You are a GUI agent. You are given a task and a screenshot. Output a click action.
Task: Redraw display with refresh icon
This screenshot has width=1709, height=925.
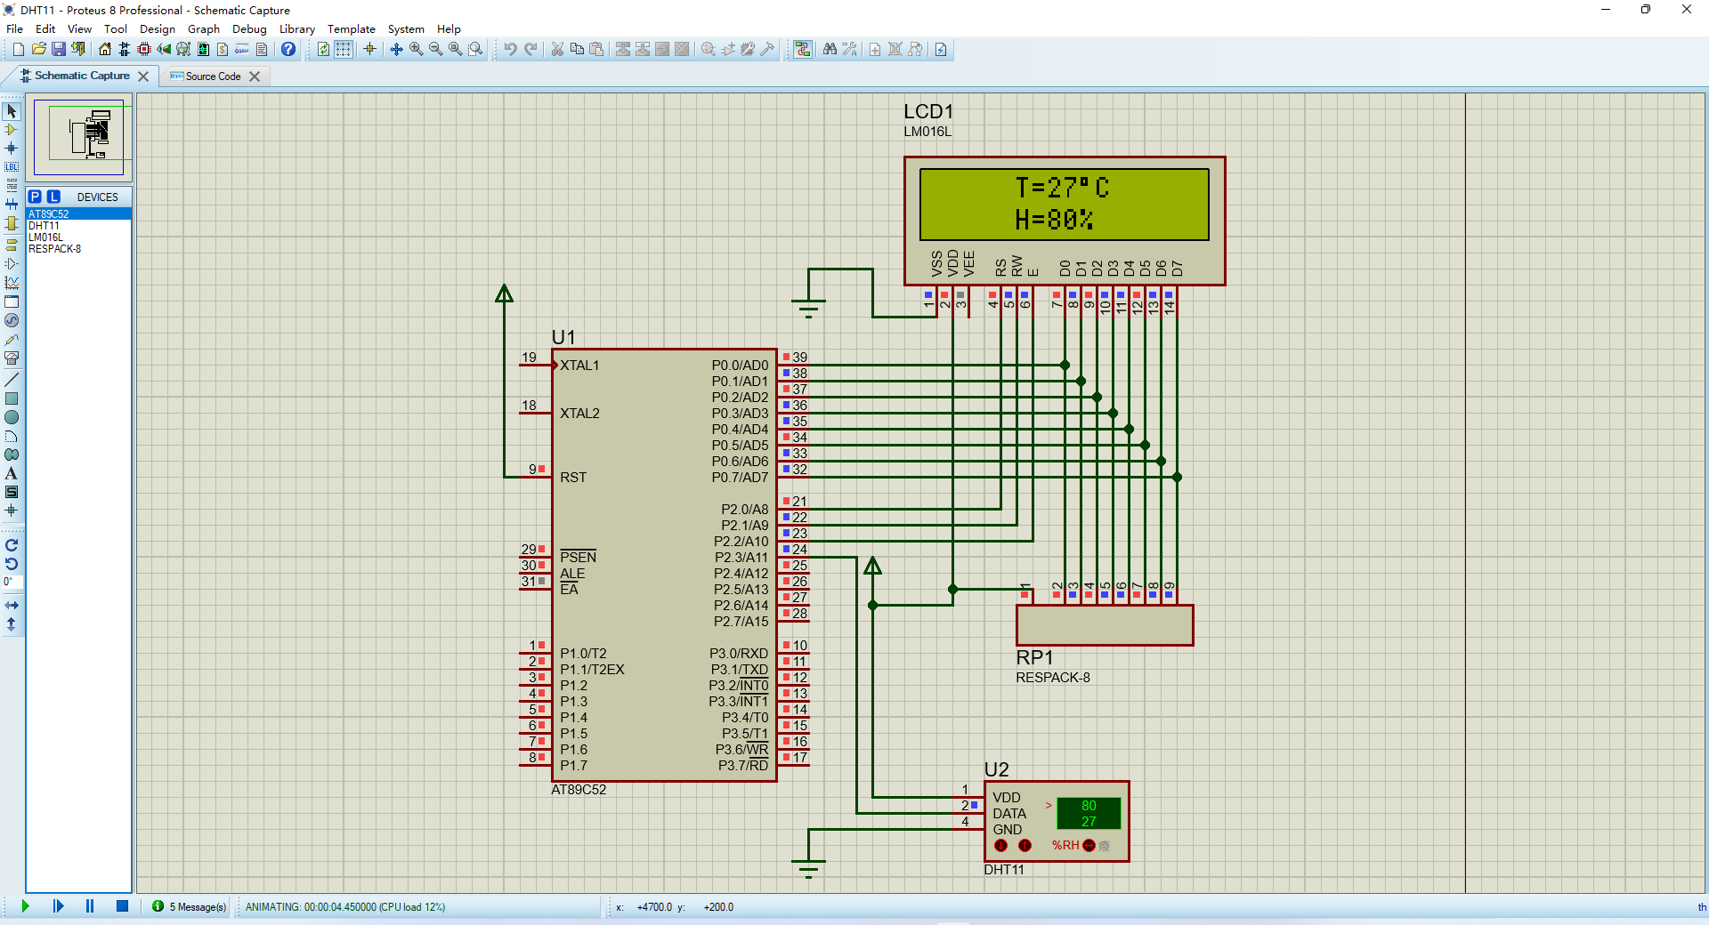323,49
